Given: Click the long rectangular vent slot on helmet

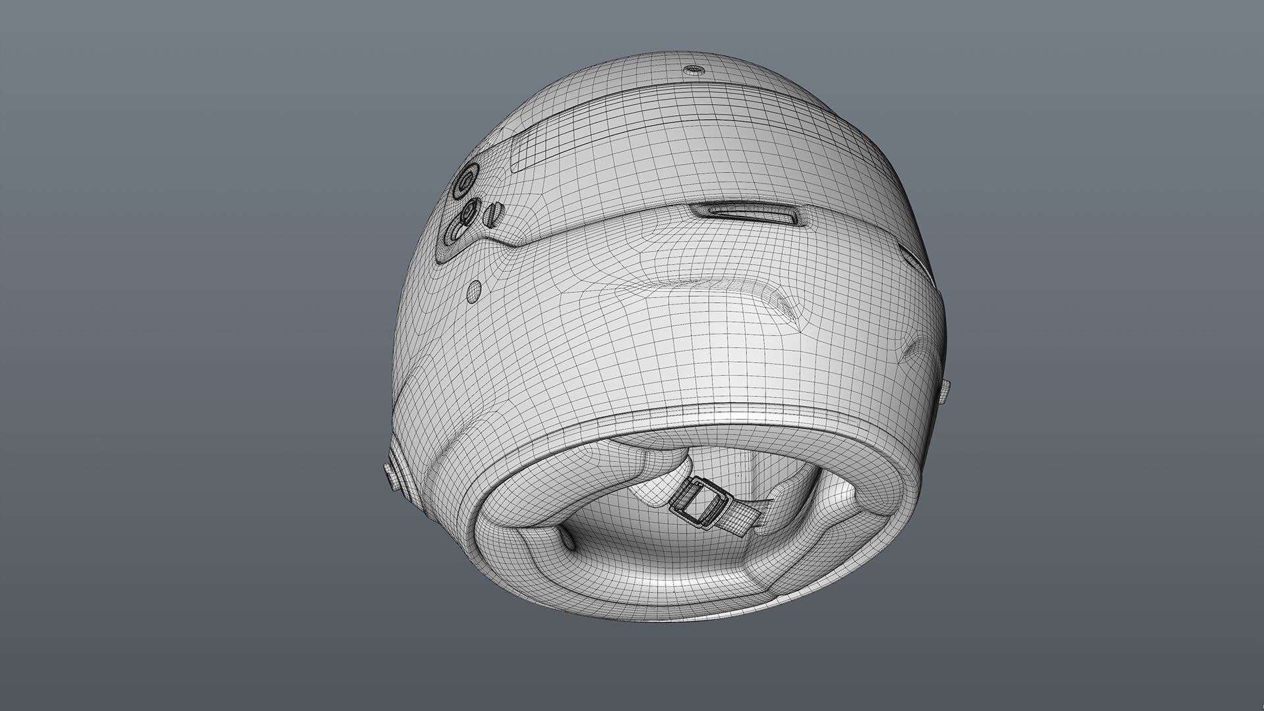Looking at the screenshot, I should (747, 213).
